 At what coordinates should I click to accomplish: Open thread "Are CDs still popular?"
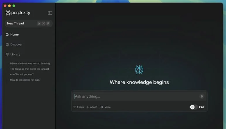[22, 74]
